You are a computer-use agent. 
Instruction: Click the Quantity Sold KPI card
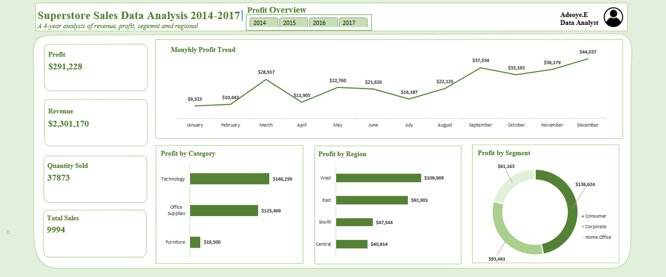click(x=95, y=178)
